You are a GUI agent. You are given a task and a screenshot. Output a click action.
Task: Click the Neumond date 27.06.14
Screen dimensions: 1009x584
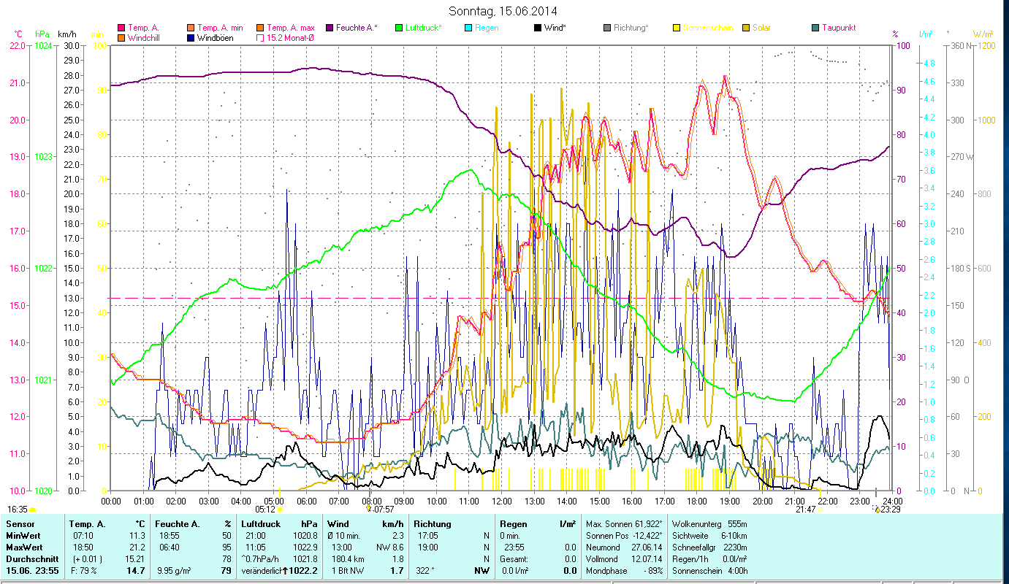tap(623, 547)
